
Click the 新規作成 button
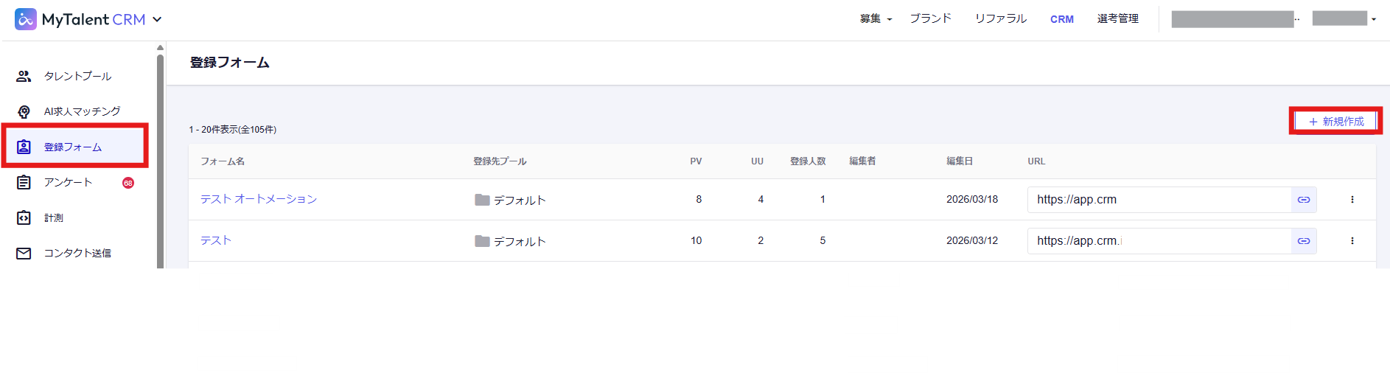pyautogui.click(x=1335, y=121)
